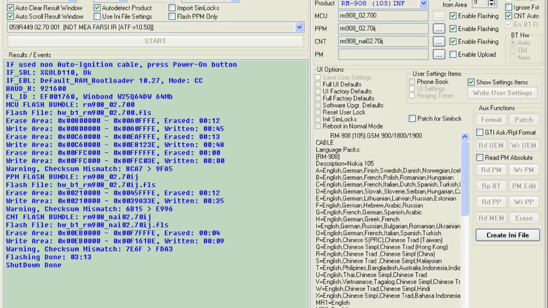Click the Patch aux function button
Image resolution: width=548 pixels, height=308 pixels.
point(524,120)
